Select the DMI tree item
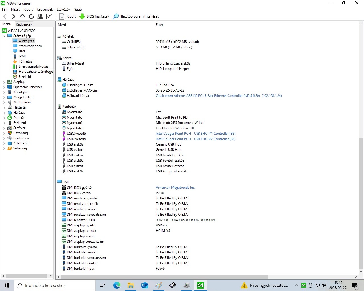This screenshot has height=291, width=364. tap(22, 51)
